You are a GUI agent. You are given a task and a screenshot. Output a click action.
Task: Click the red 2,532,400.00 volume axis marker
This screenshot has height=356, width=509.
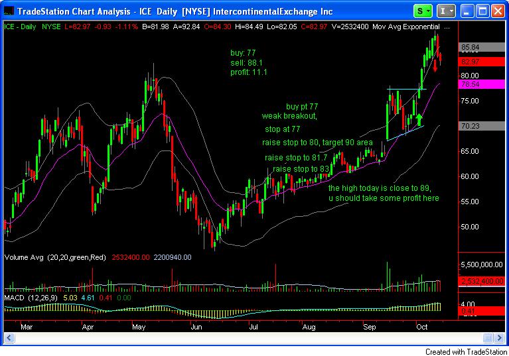pyautogui.click(x=482, y=282)
